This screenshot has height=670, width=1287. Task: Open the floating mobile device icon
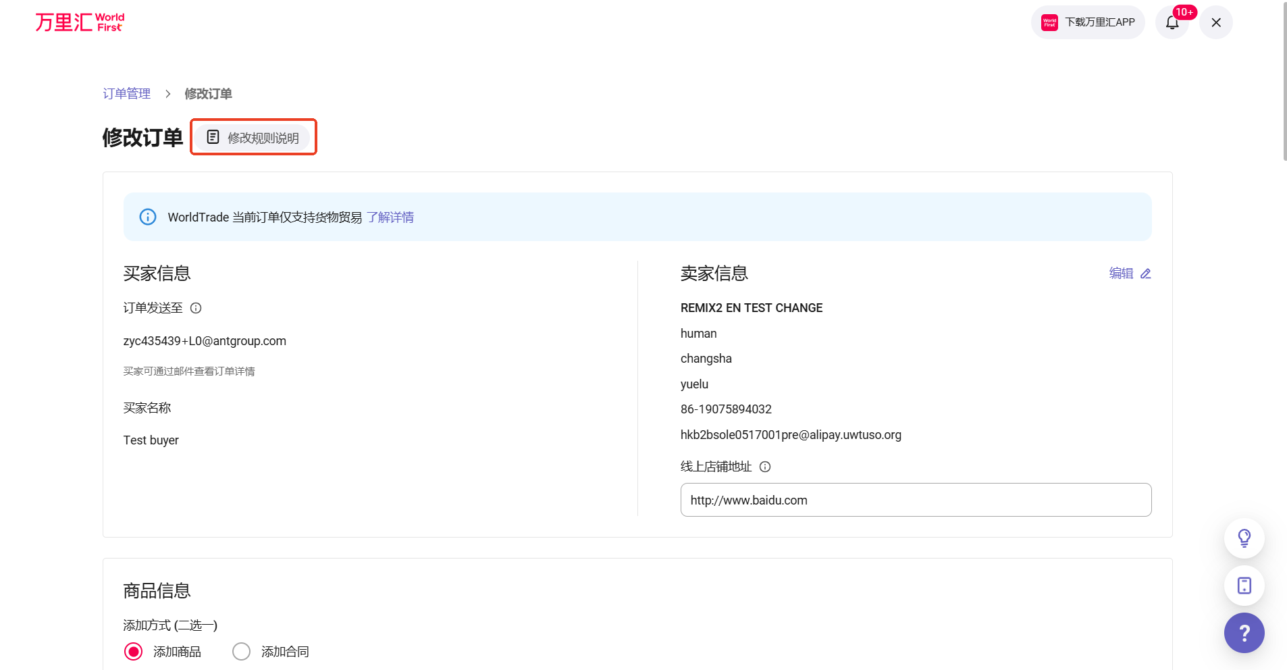tap(1244, 586)
